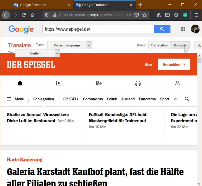Screen dimensions: 202x186
Task: Close the first Google Translate tab
Action: coord(69,5)
